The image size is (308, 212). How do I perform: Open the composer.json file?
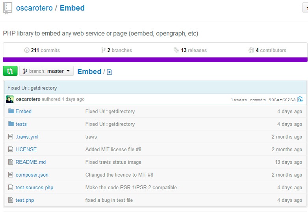click(32, 175)
